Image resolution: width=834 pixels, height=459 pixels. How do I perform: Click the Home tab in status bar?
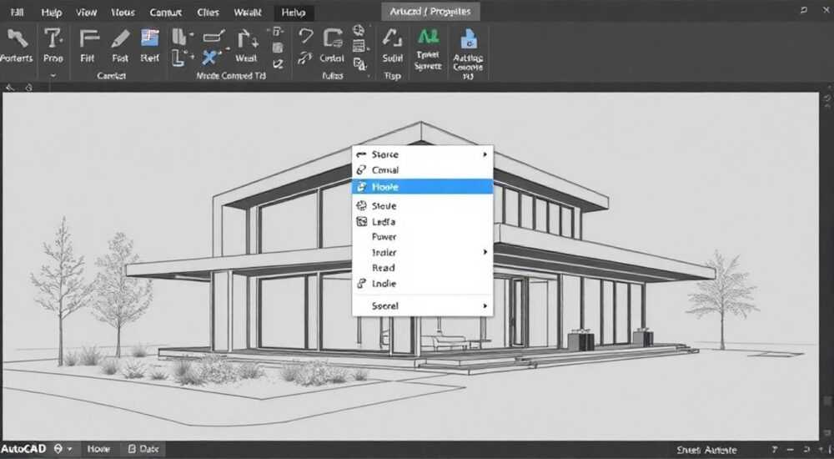click(98, 450)
